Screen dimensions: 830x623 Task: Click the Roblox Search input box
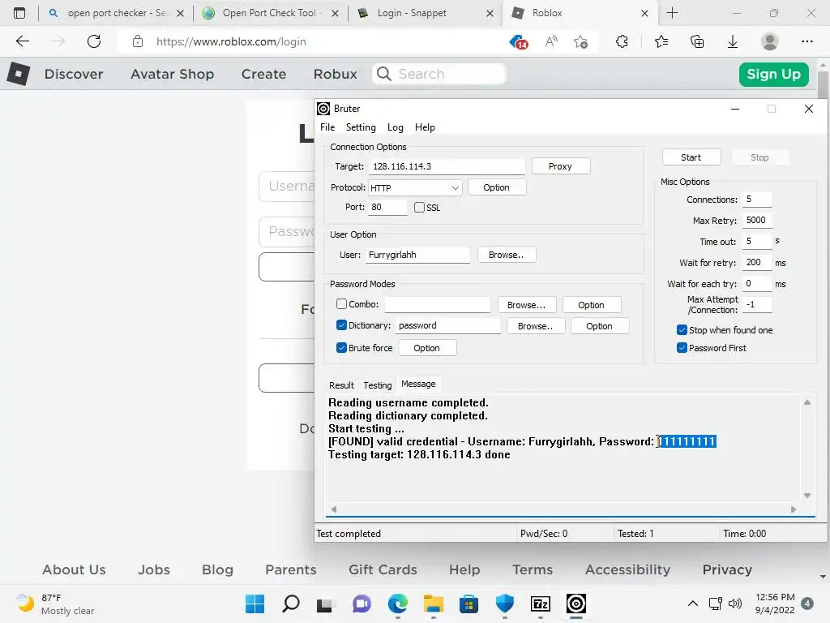(x=439, y=74)
